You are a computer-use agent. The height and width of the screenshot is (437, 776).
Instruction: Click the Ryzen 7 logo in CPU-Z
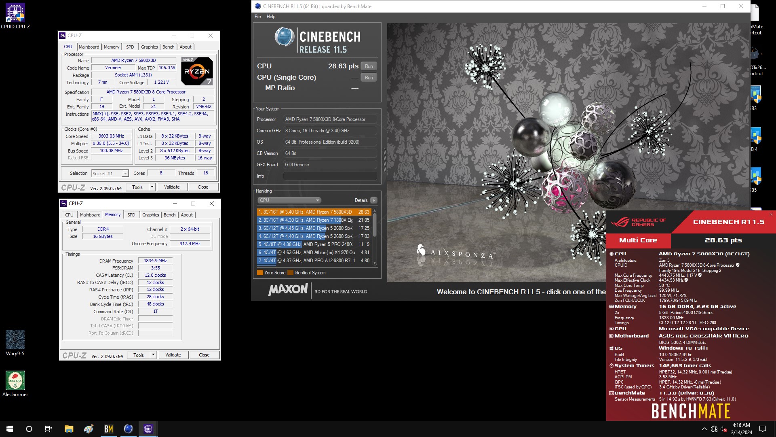tap(197, 71)
